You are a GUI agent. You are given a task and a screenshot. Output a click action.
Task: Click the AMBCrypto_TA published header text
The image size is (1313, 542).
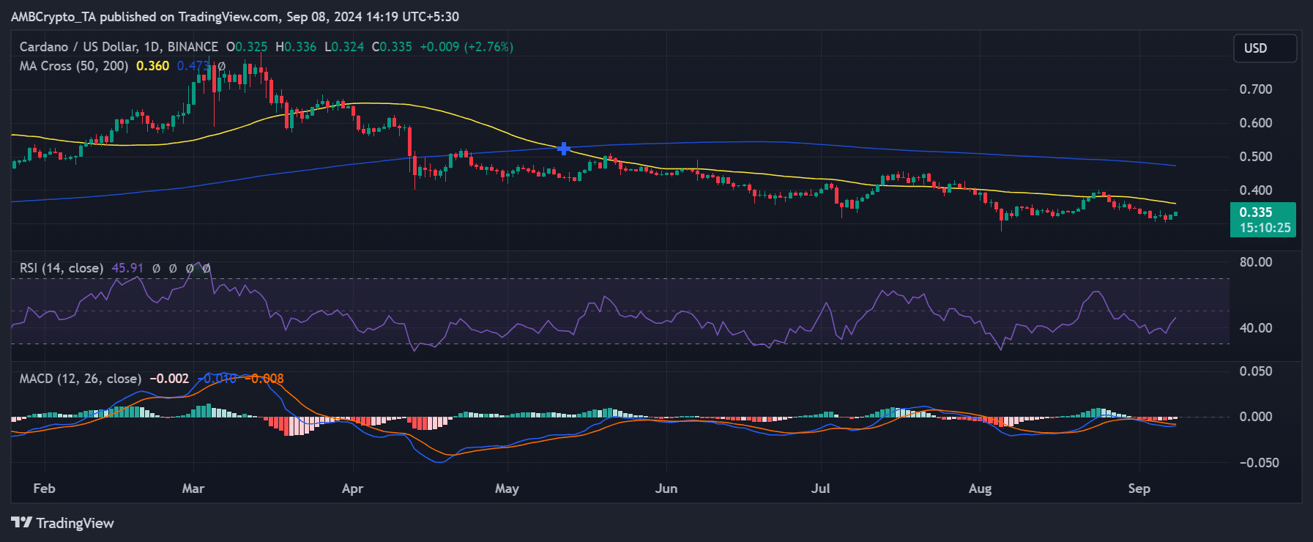pyautogui.click(x=235, y=16)
